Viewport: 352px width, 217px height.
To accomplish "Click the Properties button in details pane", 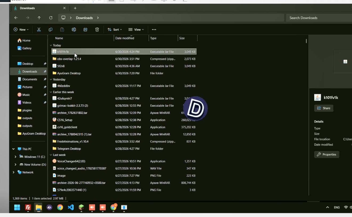I will click(x=327, y=154).
